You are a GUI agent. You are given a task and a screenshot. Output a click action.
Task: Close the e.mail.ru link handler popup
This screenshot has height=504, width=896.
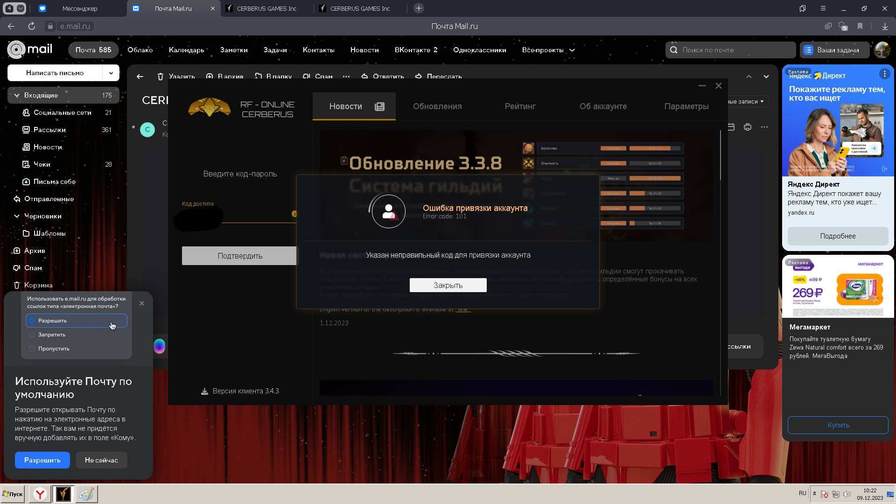[x=142, y=303]
